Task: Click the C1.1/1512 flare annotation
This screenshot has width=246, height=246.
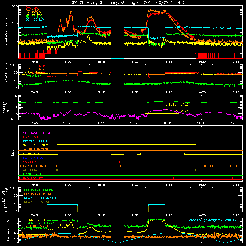Action: (177, 104)
